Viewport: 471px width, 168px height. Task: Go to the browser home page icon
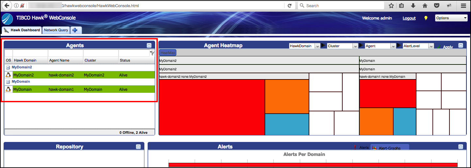tap(425, 6)
